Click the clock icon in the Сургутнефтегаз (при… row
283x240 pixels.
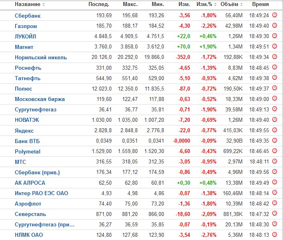coord(275,224)
